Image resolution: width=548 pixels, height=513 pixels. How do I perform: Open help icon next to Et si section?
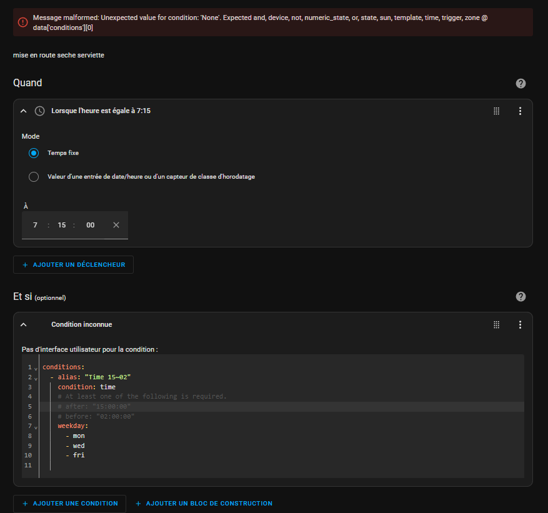click(x=521, y=297)
